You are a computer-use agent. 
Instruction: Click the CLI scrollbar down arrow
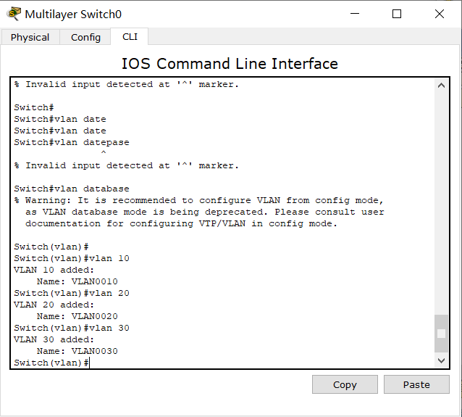click(441, 360)
